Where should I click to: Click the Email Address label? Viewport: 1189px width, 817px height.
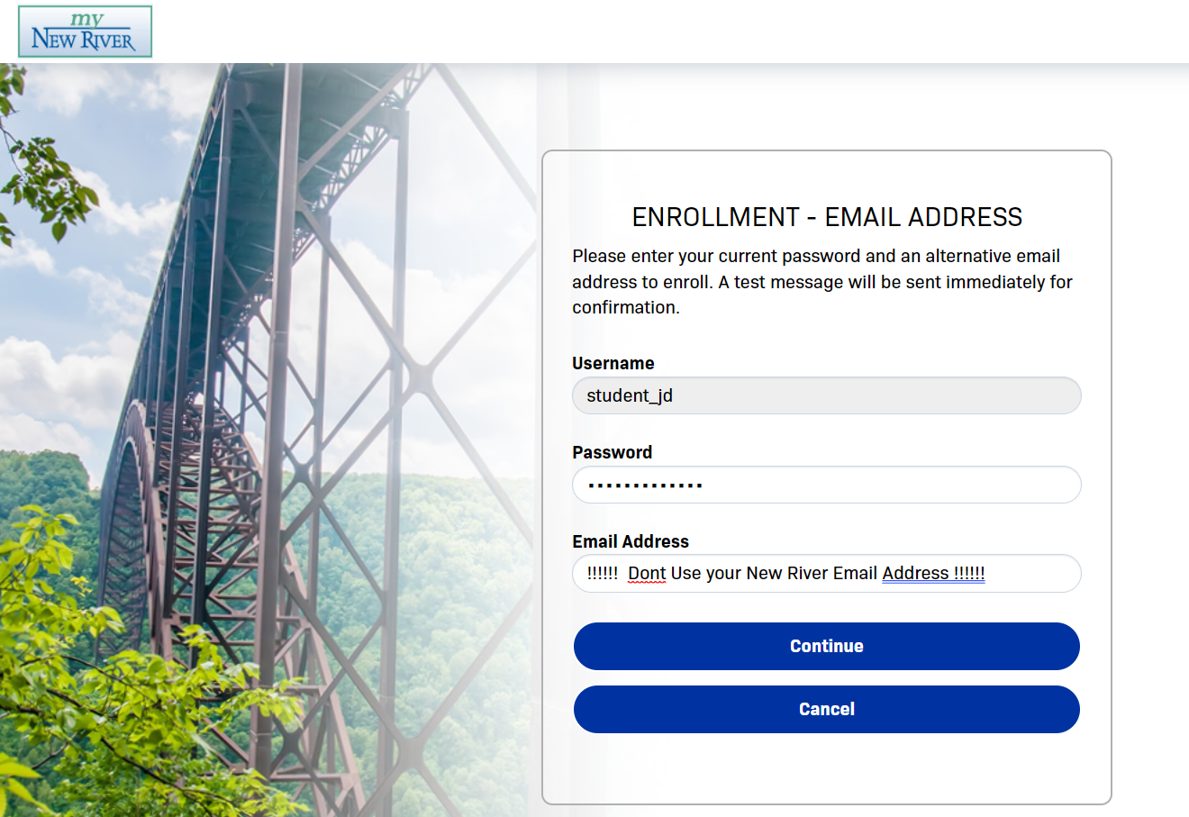[x=631, y=541]
